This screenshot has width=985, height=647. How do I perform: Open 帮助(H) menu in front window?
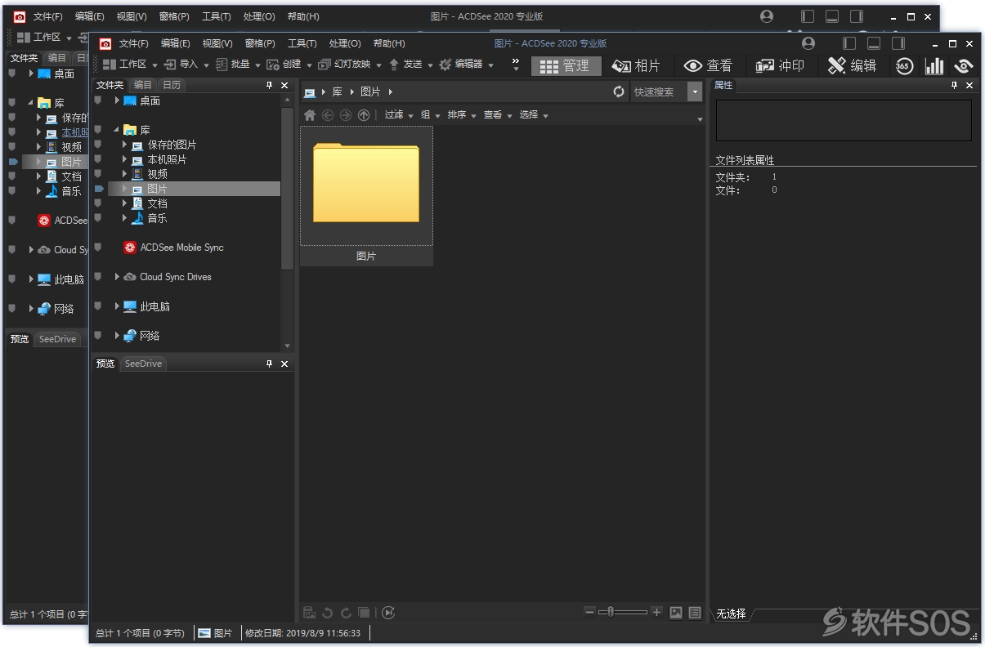coord(389,43)
